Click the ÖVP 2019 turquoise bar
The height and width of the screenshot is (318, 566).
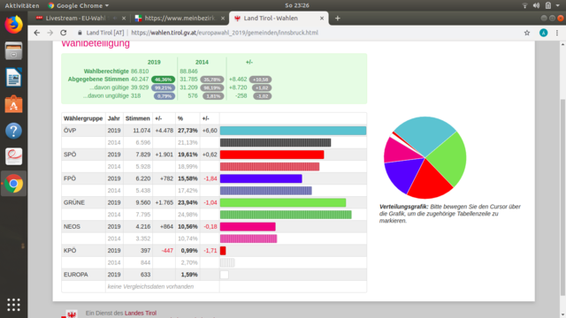(293, 131)
